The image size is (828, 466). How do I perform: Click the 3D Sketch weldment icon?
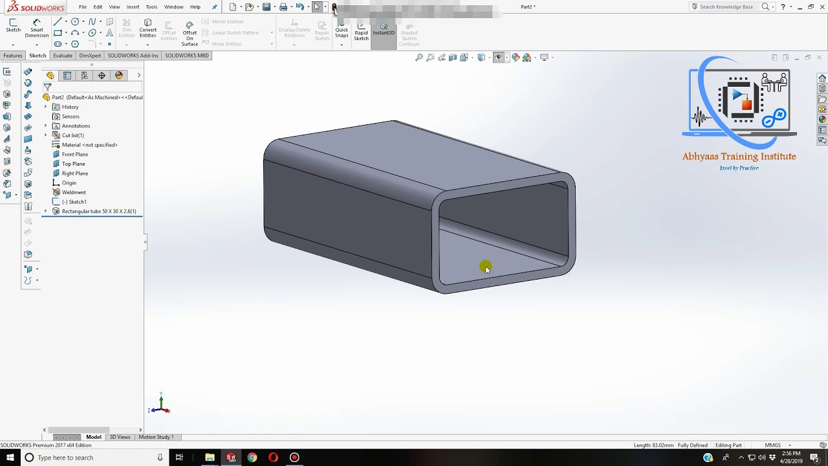coord(7,72)
